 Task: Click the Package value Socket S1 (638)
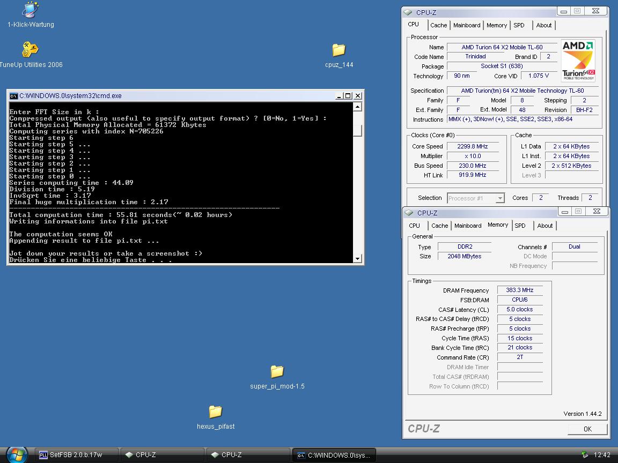tap(502, 66)
